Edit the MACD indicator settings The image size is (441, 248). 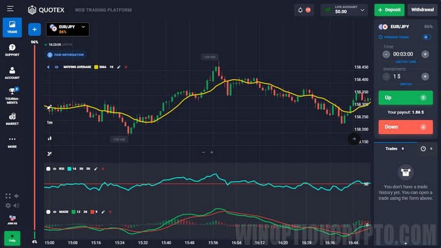[103, 212]
